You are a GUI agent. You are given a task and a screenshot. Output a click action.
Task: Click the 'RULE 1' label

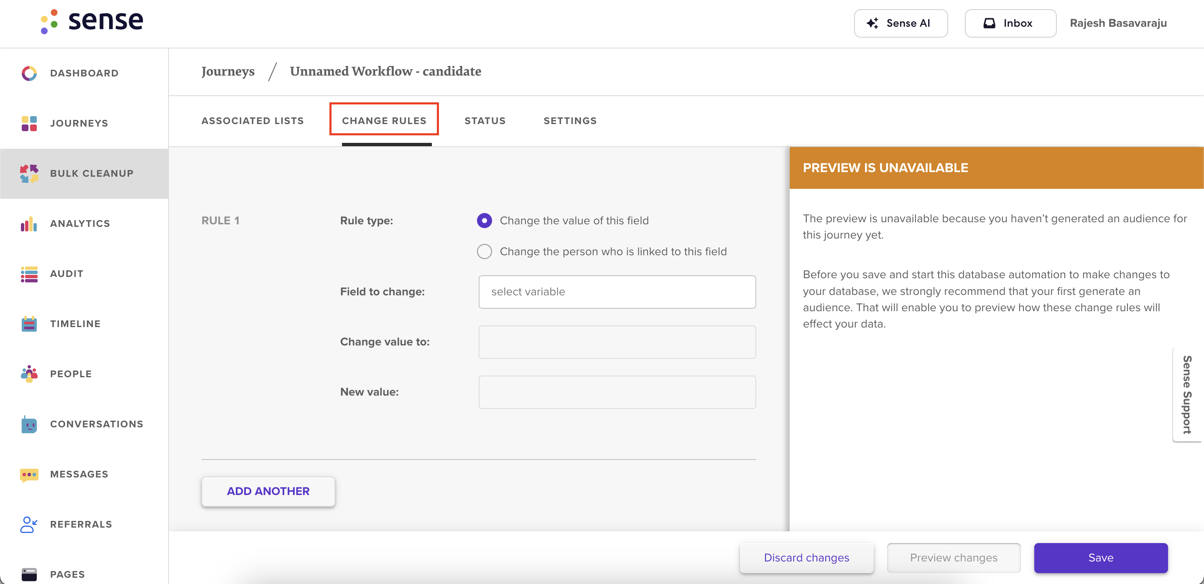pos(220,221)
